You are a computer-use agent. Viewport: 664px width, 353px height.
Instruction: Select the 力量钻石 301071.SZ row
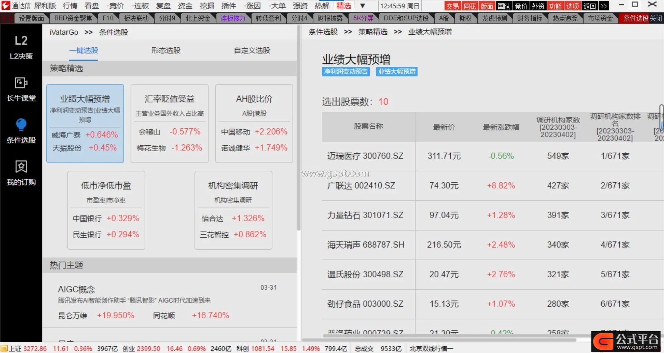493,215
